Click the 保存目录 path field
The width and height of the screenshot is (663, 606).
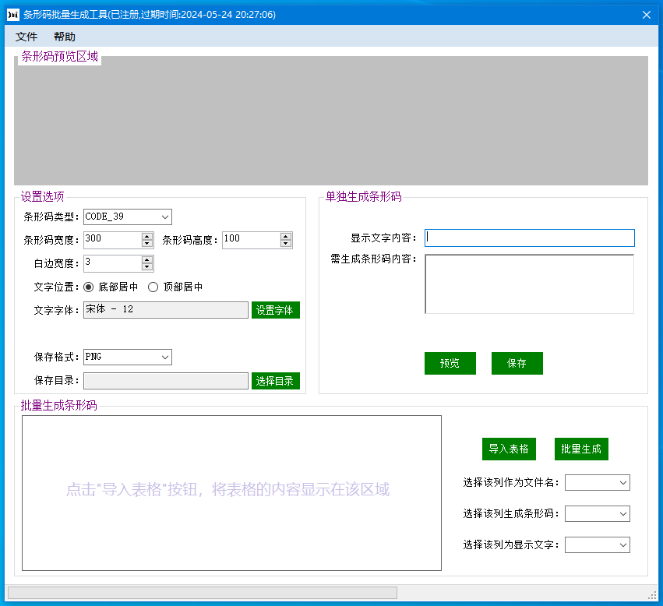166,381
